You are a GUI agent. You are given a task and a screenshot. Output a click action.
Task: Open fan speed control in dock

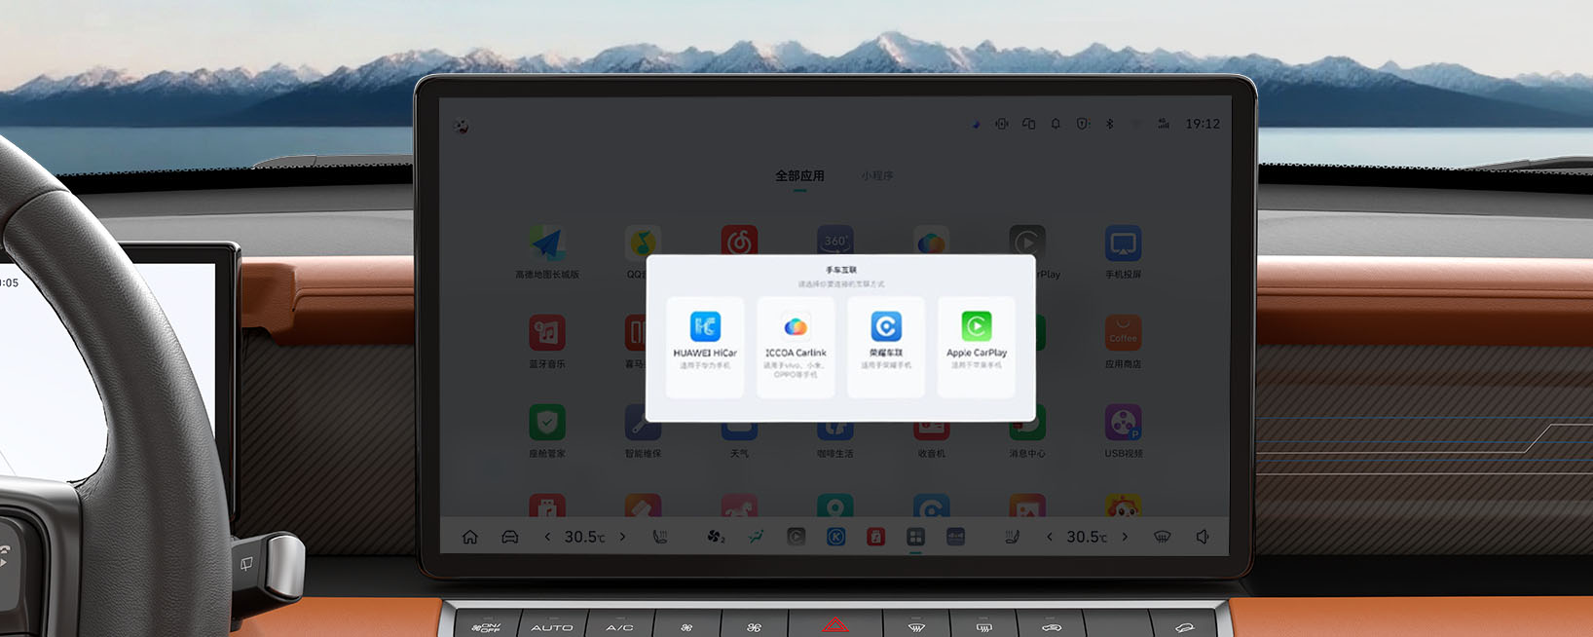(716, 537)
